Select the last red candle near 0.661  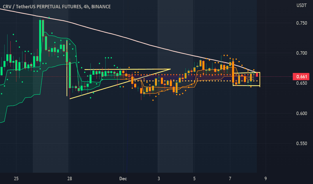click(257, 75)
